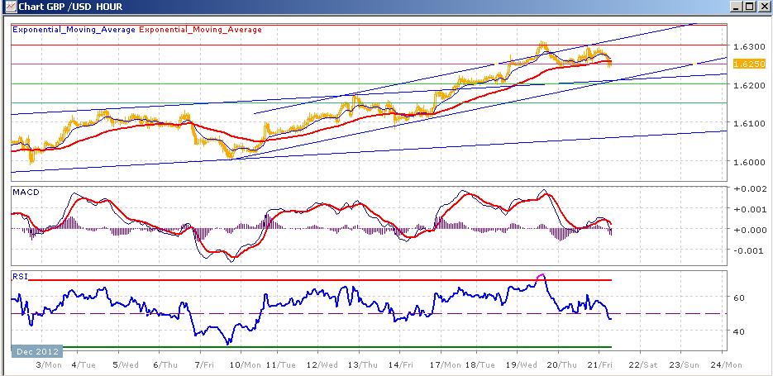773x376 pixels.
Task: Click the 24/Mon date axis label
Action: pyautogui.click(x=728, y=365)
